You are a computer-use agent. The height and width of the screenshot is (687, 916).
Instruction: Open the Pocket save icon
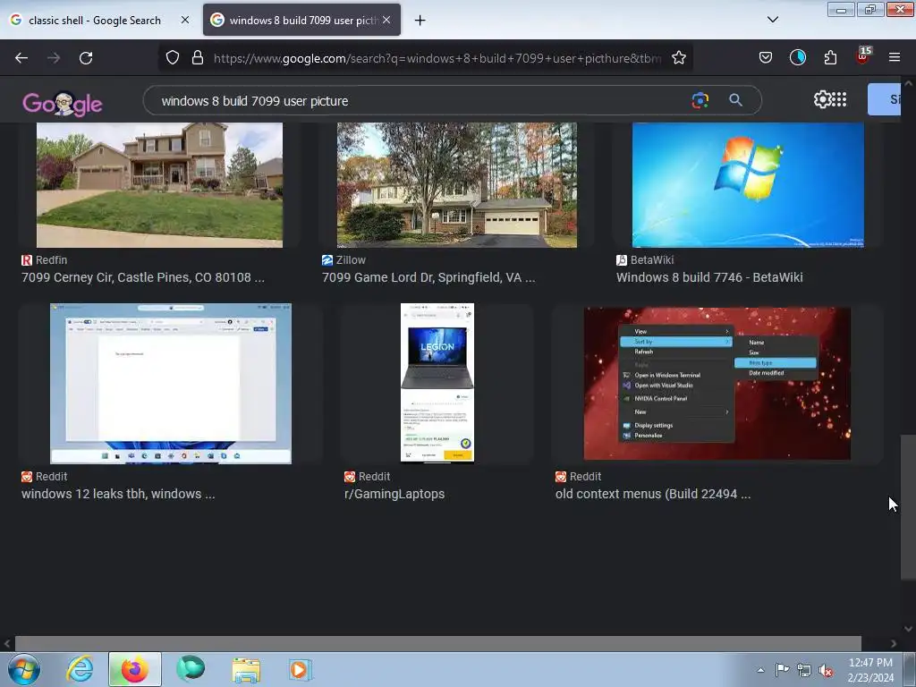click(x=766, y=57)
